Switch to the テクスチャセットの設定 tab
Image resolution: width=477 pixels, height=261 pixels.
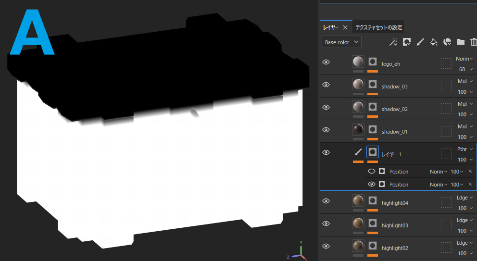pos(379,27)
